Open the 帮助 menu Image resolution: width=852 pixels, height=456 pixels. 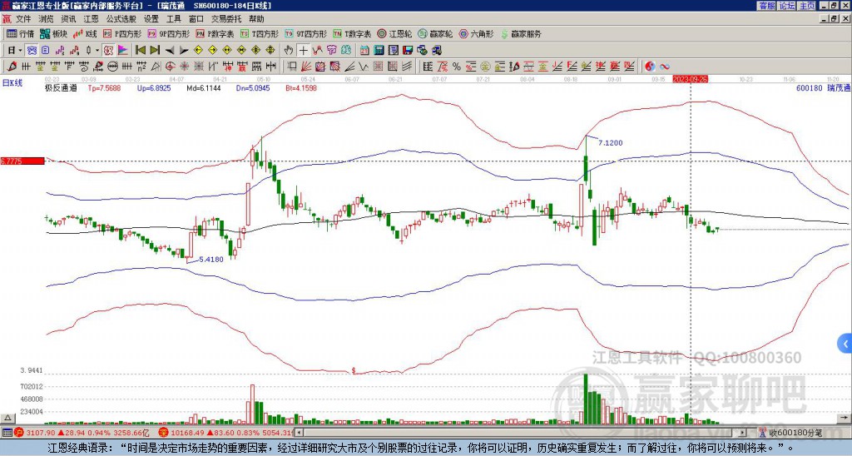(x=256, y=19)
